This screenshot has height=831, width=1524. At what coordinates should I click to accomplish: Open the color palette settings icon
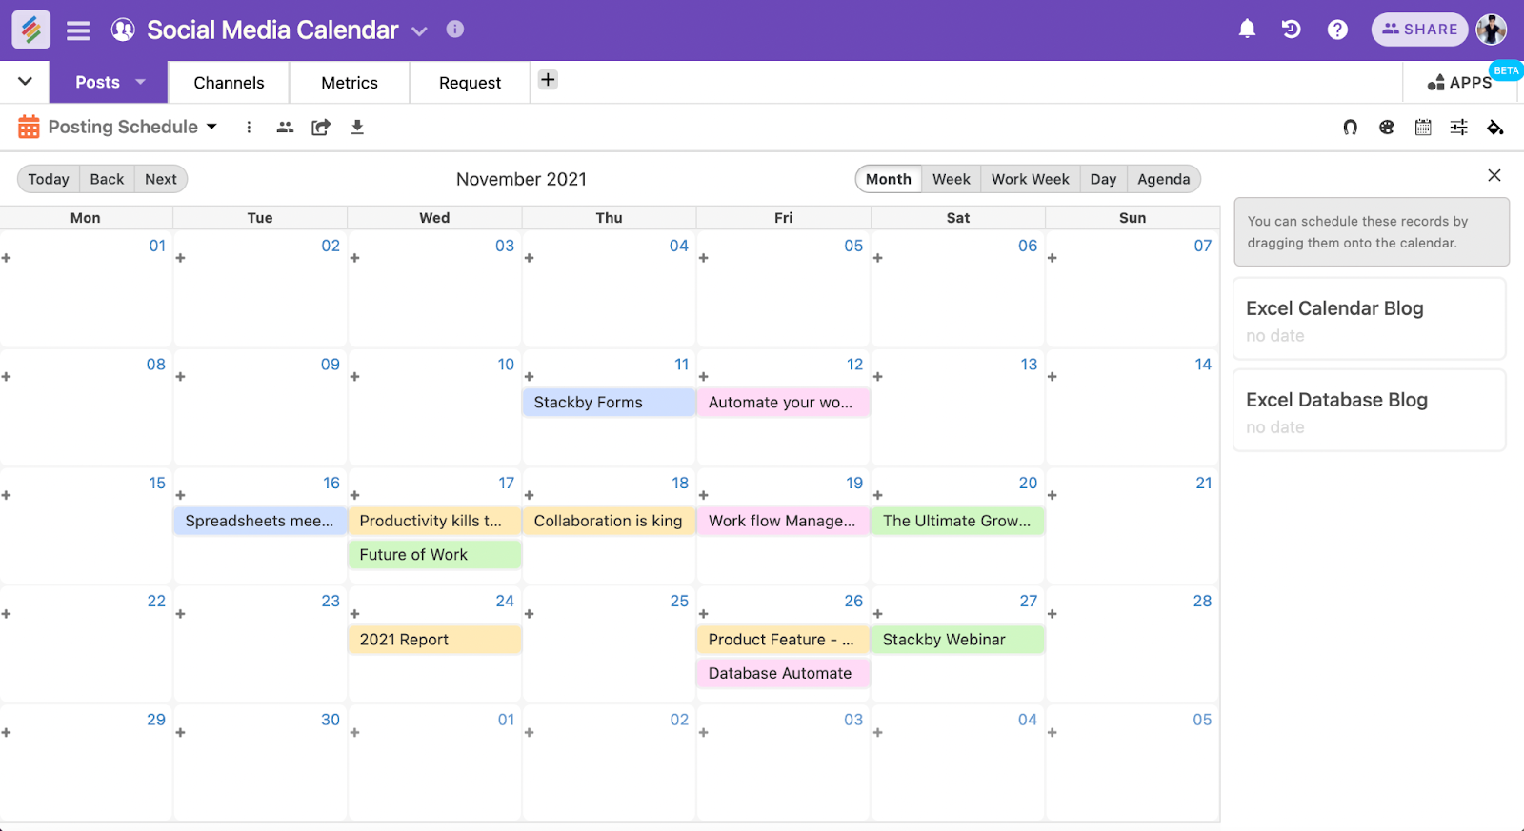pos(1386,128)
